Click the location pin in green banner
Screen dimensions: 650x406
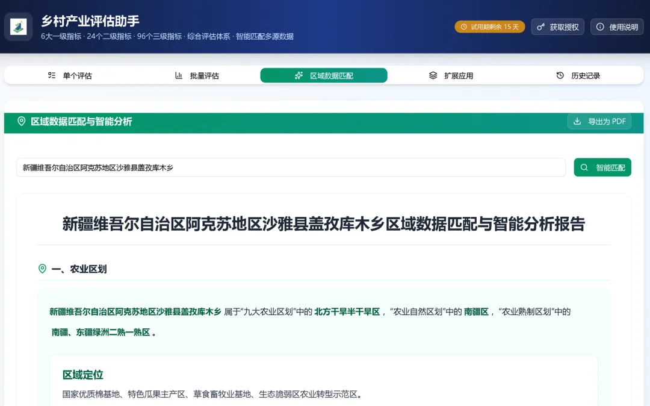(x=22, y=121)
